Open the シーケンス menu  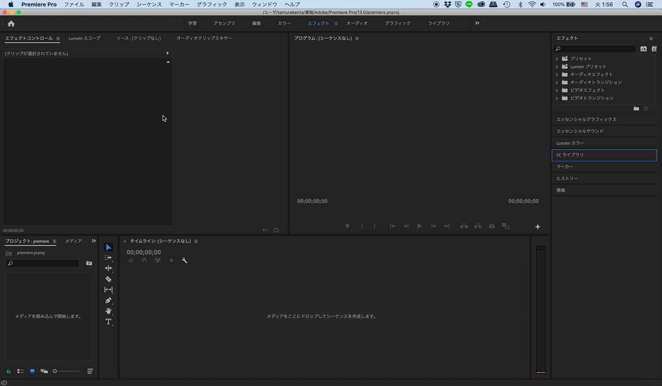(149, 4)
